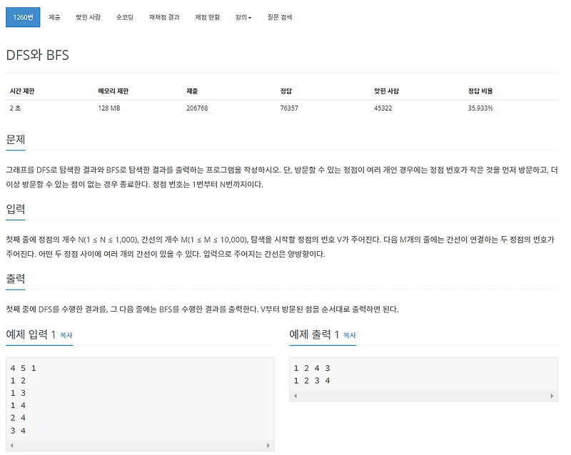The width and height of the screenshot is (571, 455).
Task: Select the sample input text box
Action: [x=139, y=399]
